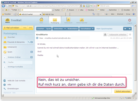Open the Hilfe link
This screenshot has width=138, height=101.
(x=9, y=85)
